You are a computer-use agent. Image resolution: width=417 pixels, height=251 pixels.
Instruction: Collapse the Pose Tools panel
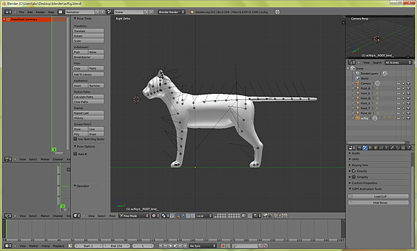pyautogui.click(x=75, y=18)
